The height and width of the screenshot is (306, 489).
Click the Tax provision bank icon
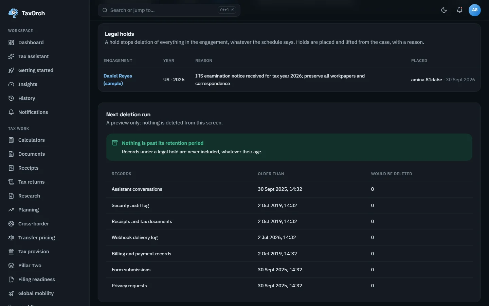[11, 252]
